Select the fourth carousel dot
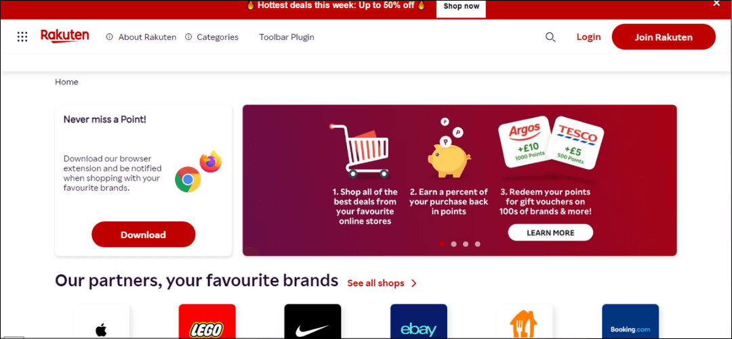The width and height of the screenshot is (732, 339). [478, 244]
